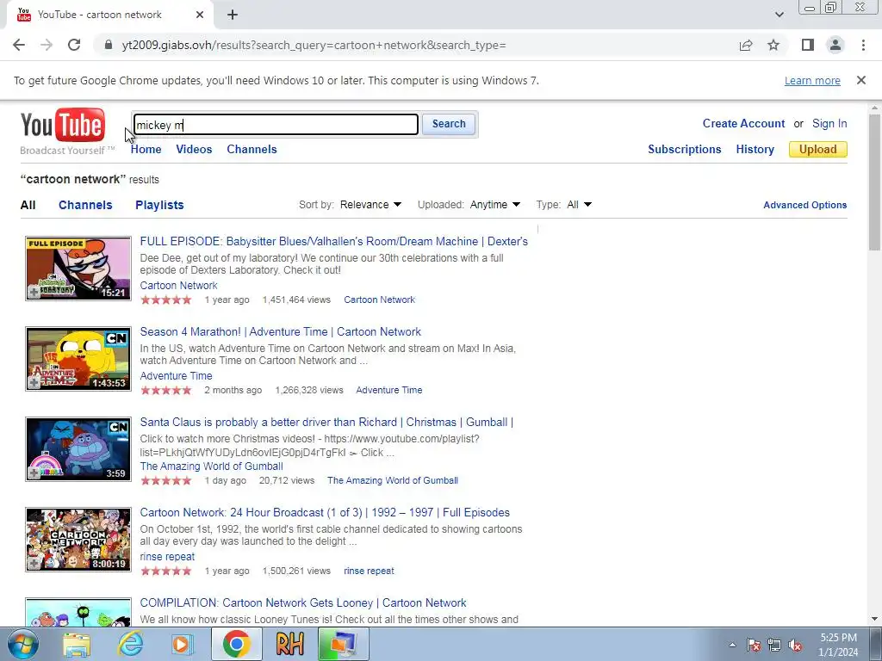Bookmark this page with the star icon
This screenshot has height=661, width=882.
tap(773, 45)
